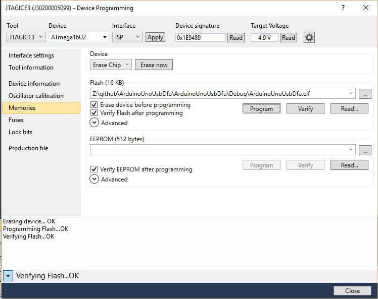Open Oscillator calibration page
The width and height of the screenshot is (378, 299).
coord(36,96)
